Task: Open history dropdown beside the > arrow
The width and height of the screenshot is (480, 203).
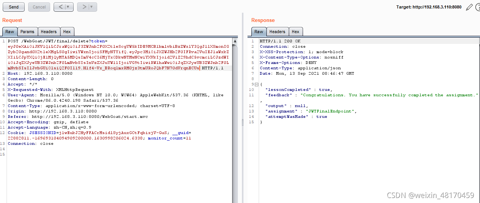Action: coord(93,7)
